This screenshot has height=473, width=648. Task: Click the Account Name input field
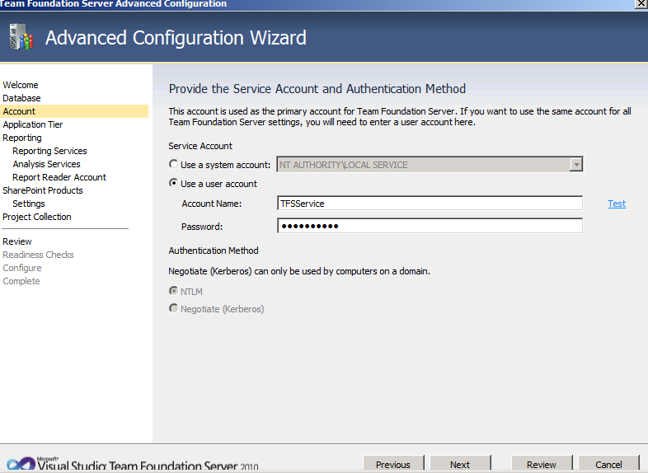tap(430, 204)
